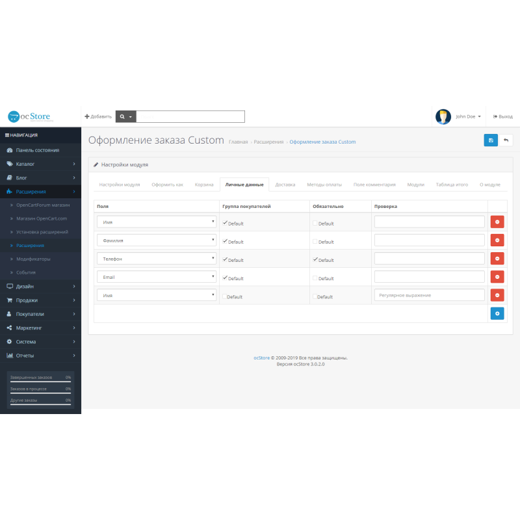Click the John Doe avatar picture
The width and height of the screenshot is (520, 520).
443,117
